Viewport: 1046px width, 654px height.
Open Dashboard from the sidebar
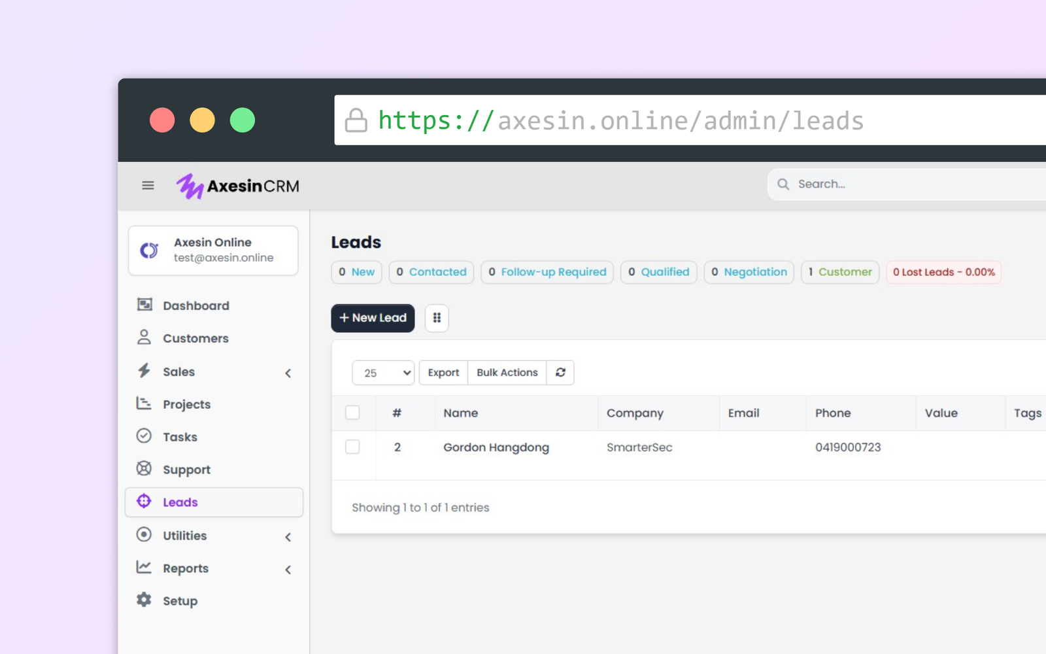(195, 305)
